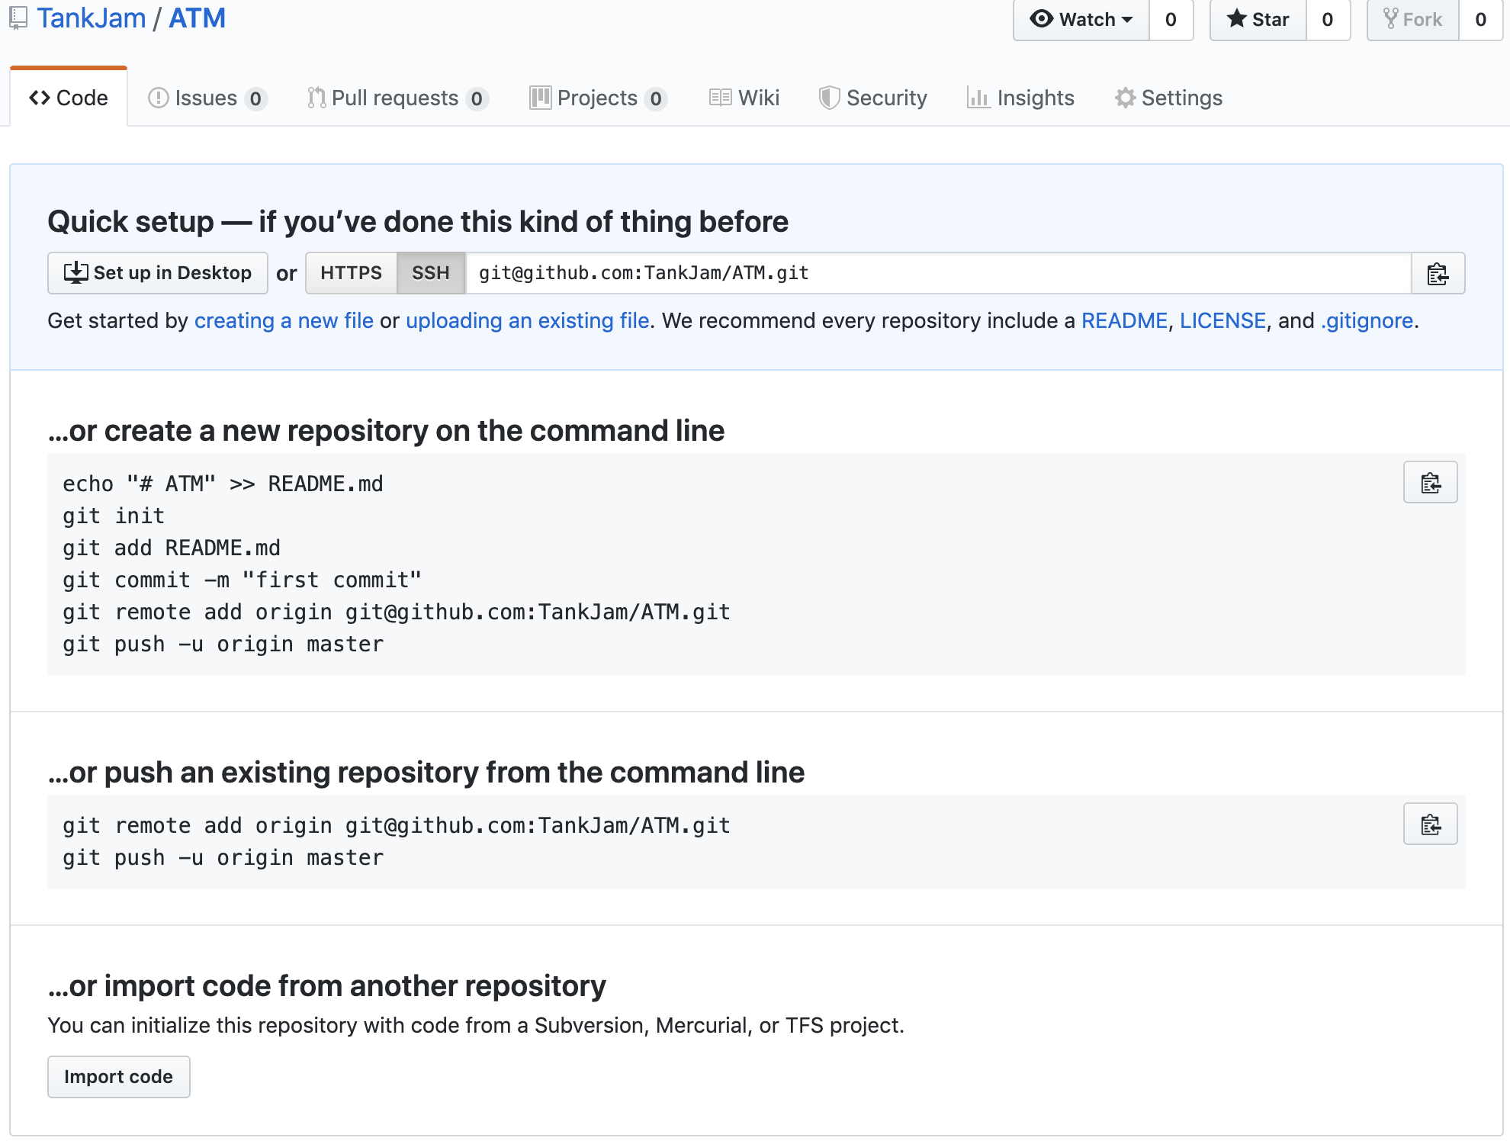Open the Issues tab
This screenshot has height=1141, width=1510.
point(206,98)
